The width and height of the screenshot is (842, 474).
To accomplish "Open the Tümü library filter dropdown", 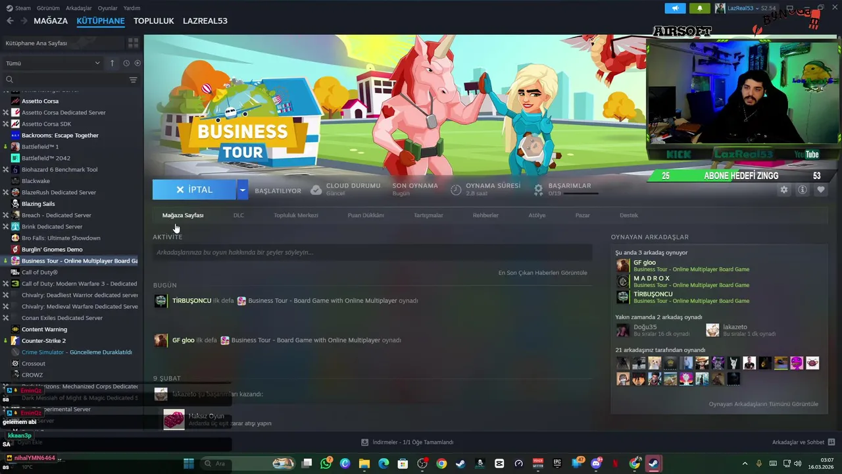I will point(53,63).
